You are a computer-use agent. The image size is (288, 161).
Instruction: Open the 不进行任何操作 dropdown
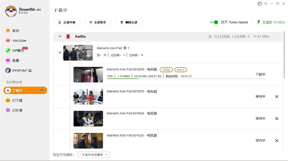click(94, 155)
